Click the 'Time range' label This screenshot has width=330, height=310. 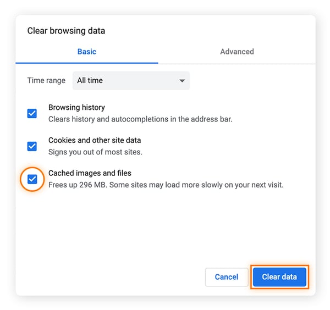(46, 80)
